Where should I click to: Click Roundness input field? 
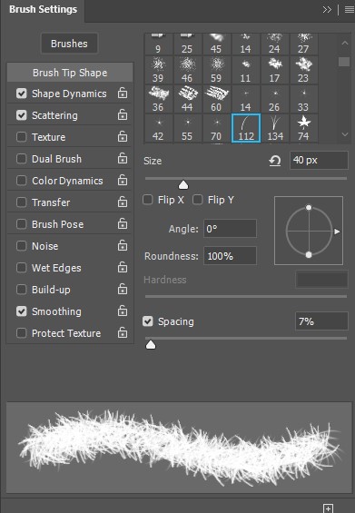click(230, 256)
